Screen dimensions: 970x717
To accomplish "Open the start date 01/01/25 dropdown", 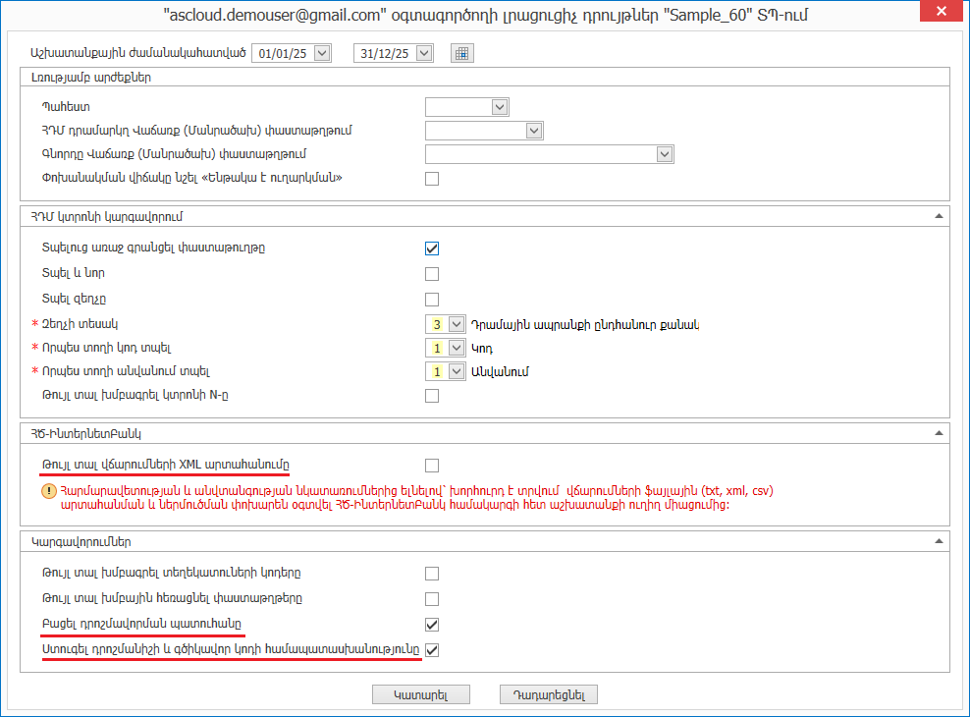I will (x=323, y=54).
